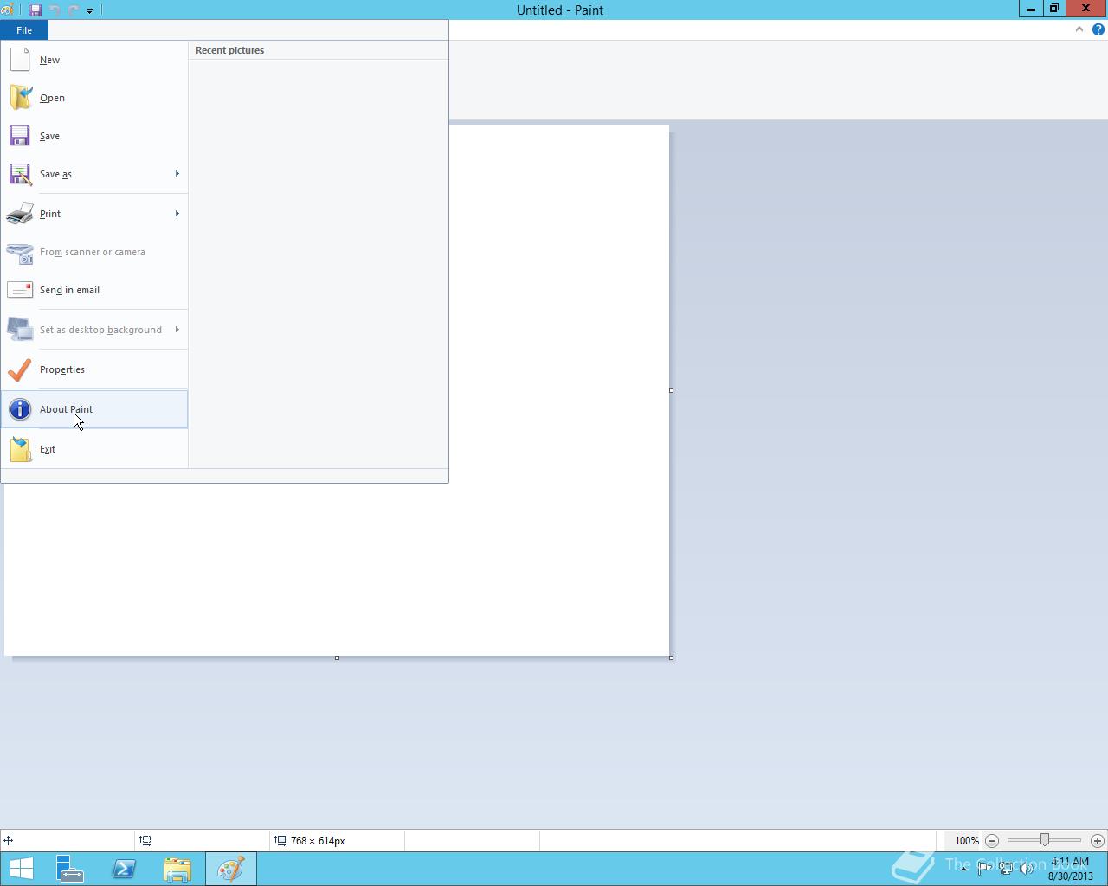Click the Recent pictures heading
This screenshot has height=886, width=1108.
[x=229, y=50]
